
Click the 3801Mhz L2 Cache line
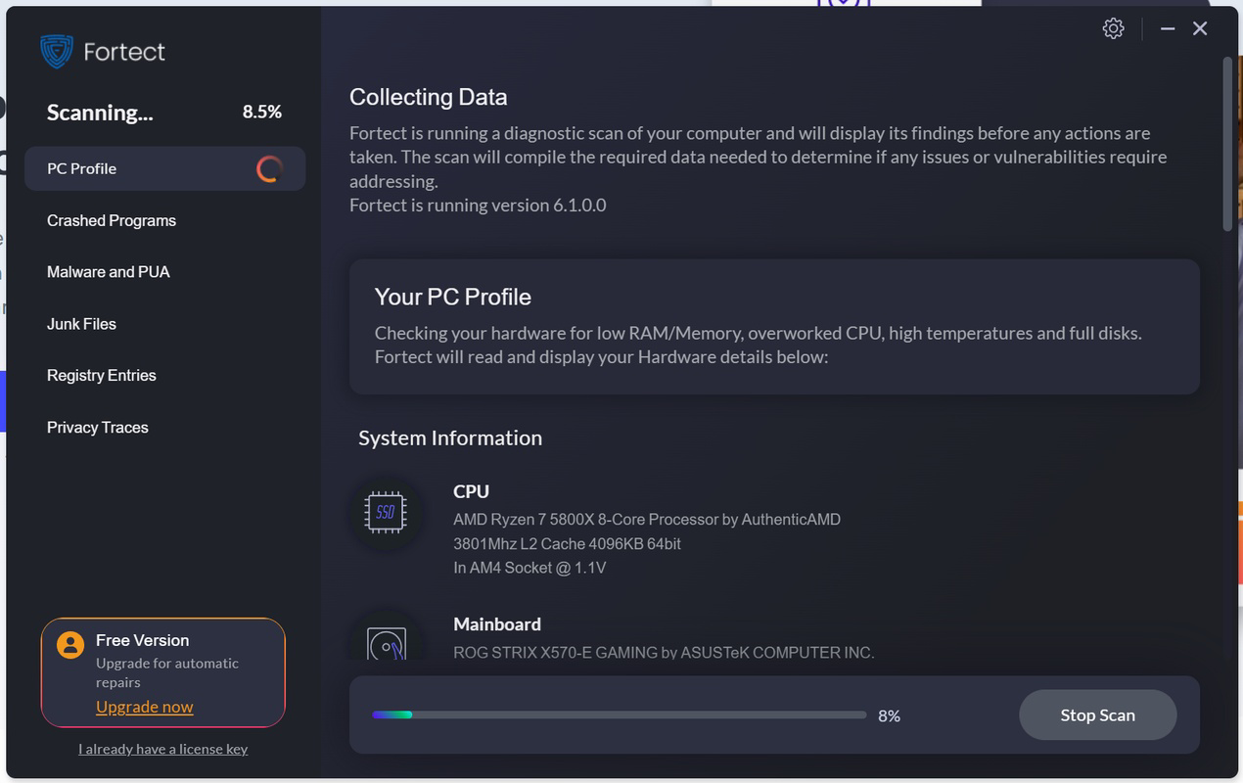(567, 543)
